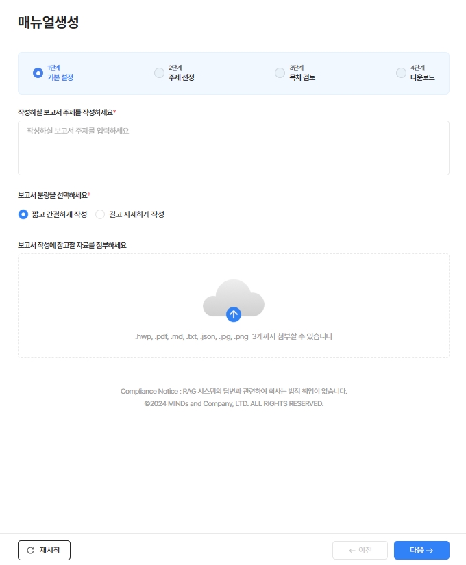Click the 이전 button

[x=360, y=550]
